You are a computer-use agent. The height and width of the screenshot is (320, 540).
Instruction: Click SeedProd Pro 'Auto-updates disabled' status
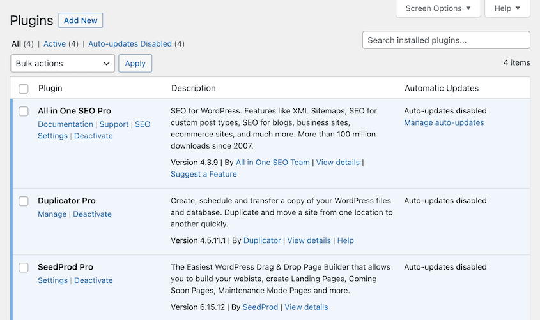click(445, 267)
